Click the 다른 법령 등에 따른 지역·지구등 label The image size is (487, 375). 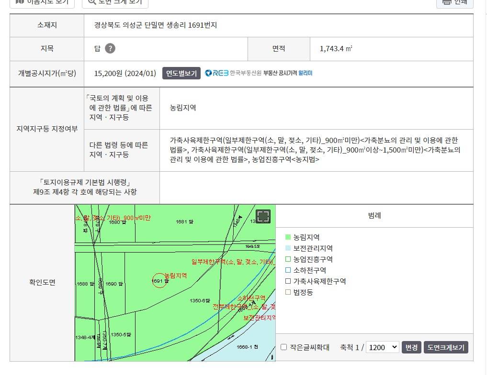click(119, 150)
